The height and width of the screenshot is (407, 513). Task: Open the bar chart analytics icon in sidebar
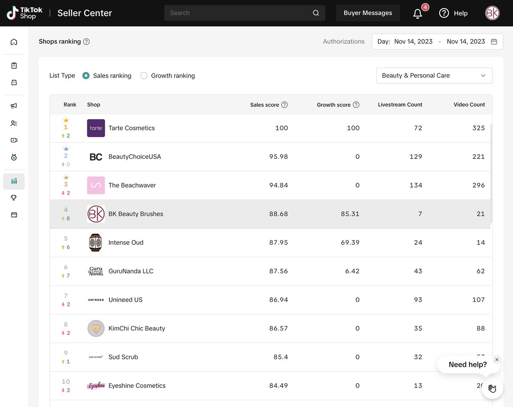(x=14, y=182)
